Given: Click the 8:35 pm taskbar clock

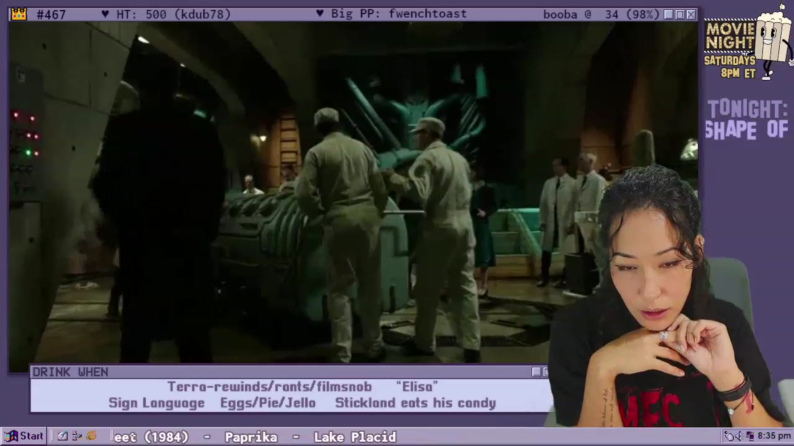Looking at the screenshot, I should pos(774,436).
